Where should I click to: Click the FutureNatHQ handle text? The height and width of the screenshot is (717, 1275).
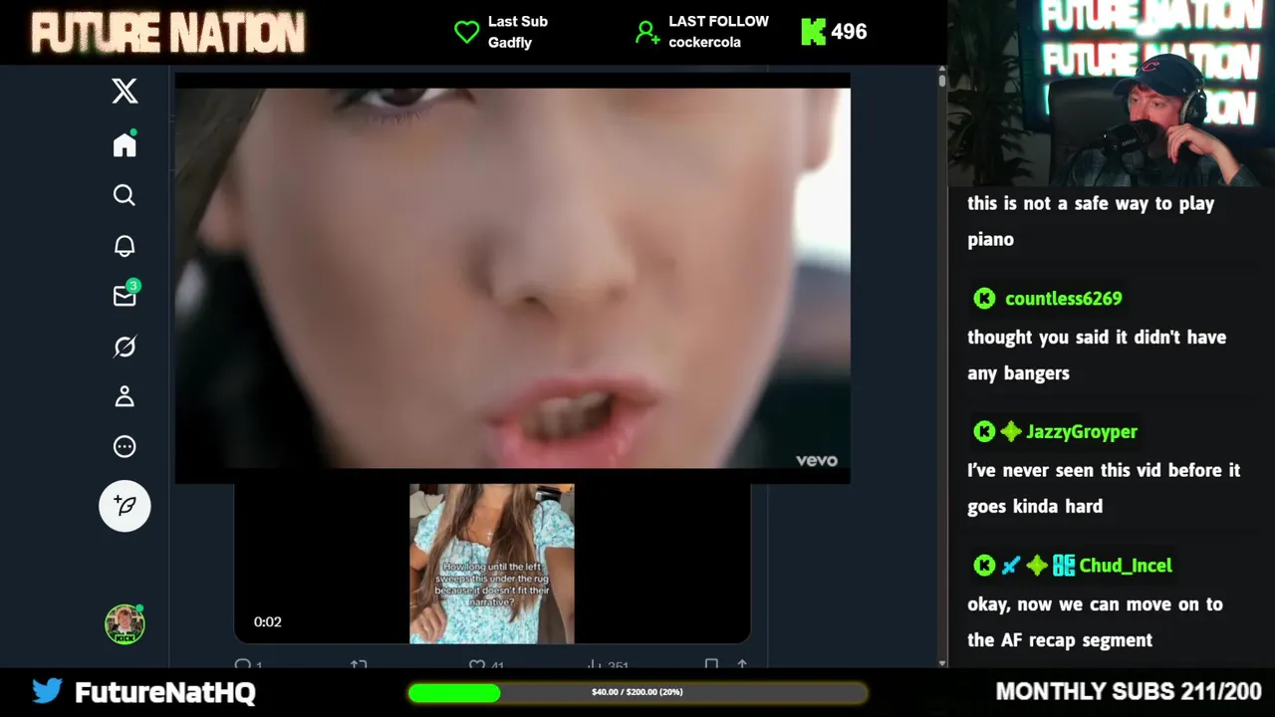coord(165,692)
